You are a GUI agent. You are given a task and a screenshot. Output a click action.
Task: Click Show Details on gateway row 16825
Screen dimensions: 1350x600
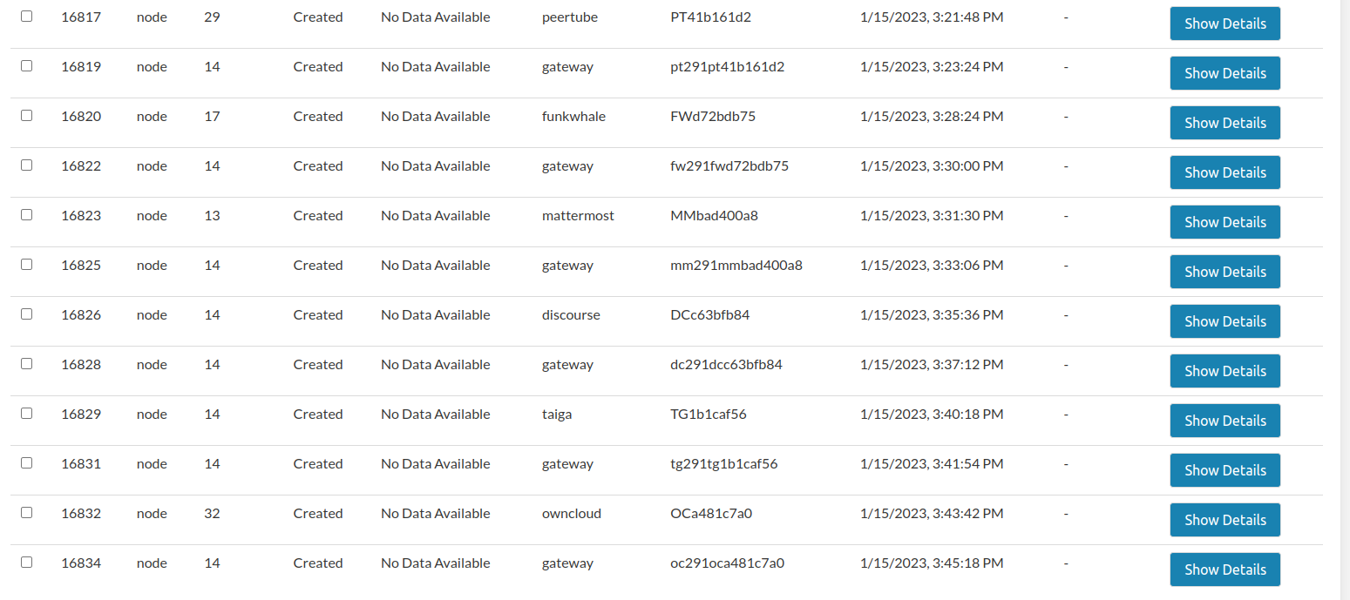coord(1224,272)
